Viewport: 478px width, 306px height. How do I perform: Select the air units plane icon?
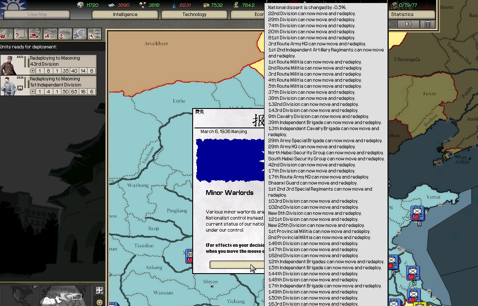50,35
